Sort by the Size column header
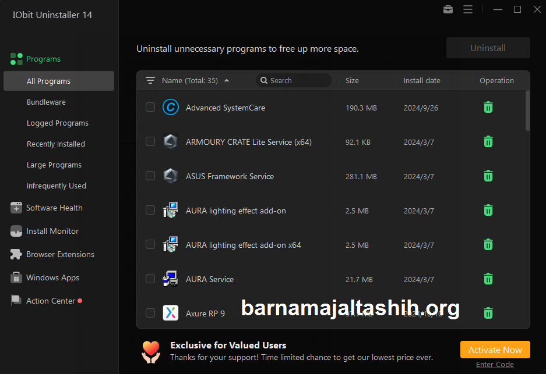 pos(352,80)
